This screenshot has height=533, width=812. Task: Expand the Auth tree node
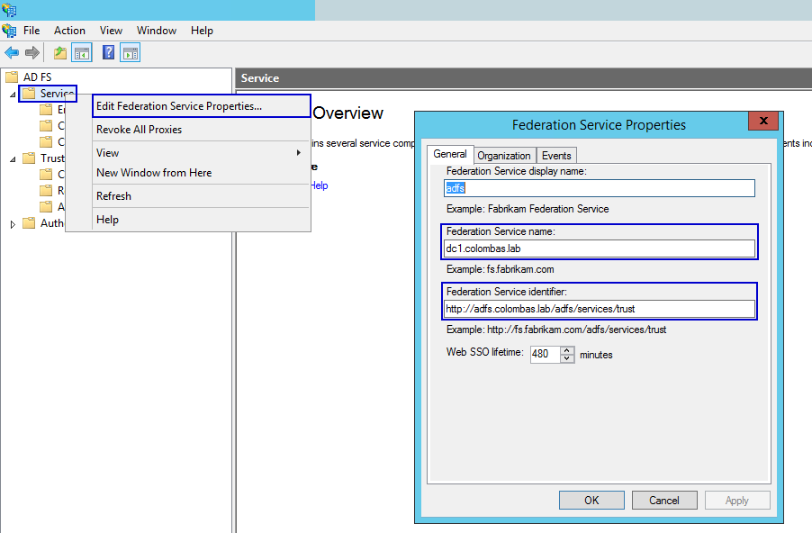click(x=13, y=224)
